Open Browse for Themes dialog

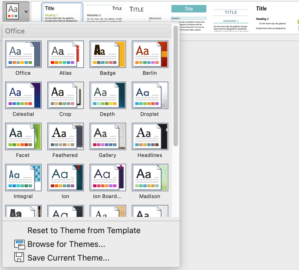click(x=66, y=244)
